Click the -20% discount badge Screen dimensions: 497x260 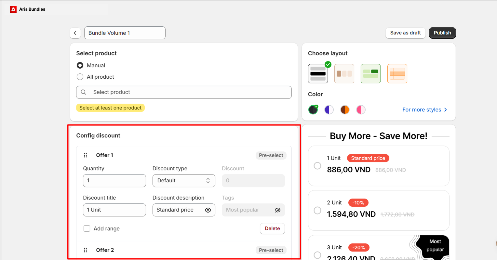pos(359,248)
